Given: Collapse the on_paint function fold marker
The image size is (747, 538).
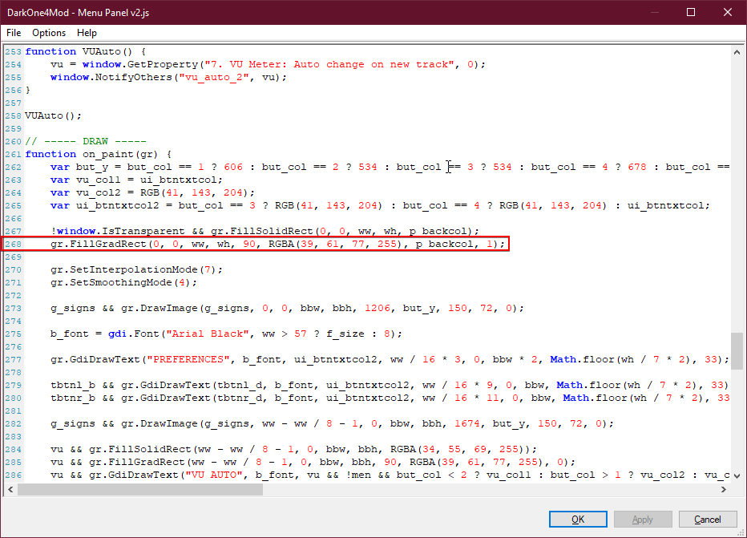Looking at the screenshot, I should click(23, 154).
